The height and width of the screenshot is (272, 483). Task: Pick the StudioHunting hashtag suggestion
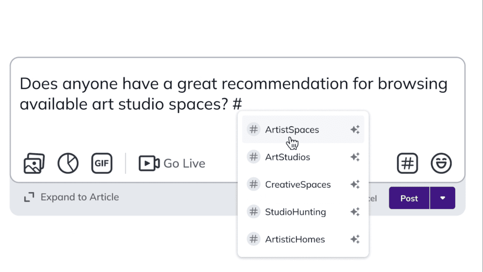coord(295,212)
